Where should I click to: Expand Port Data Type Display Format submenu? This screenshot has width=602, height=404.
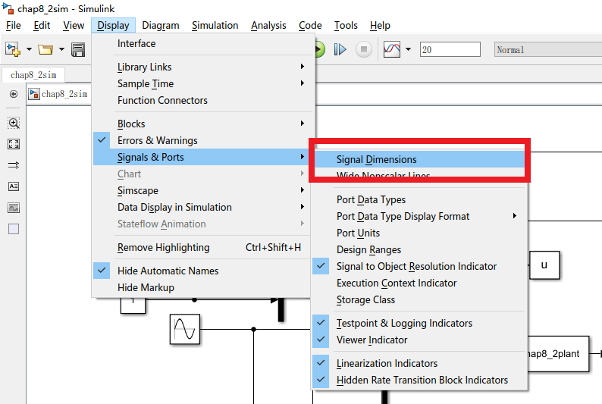click(x=419, y=216)
